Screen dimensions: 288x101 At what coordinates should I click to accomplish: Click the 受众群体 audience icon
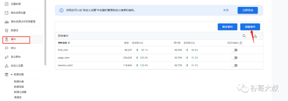pyautogui.click(x=7, y=57)
